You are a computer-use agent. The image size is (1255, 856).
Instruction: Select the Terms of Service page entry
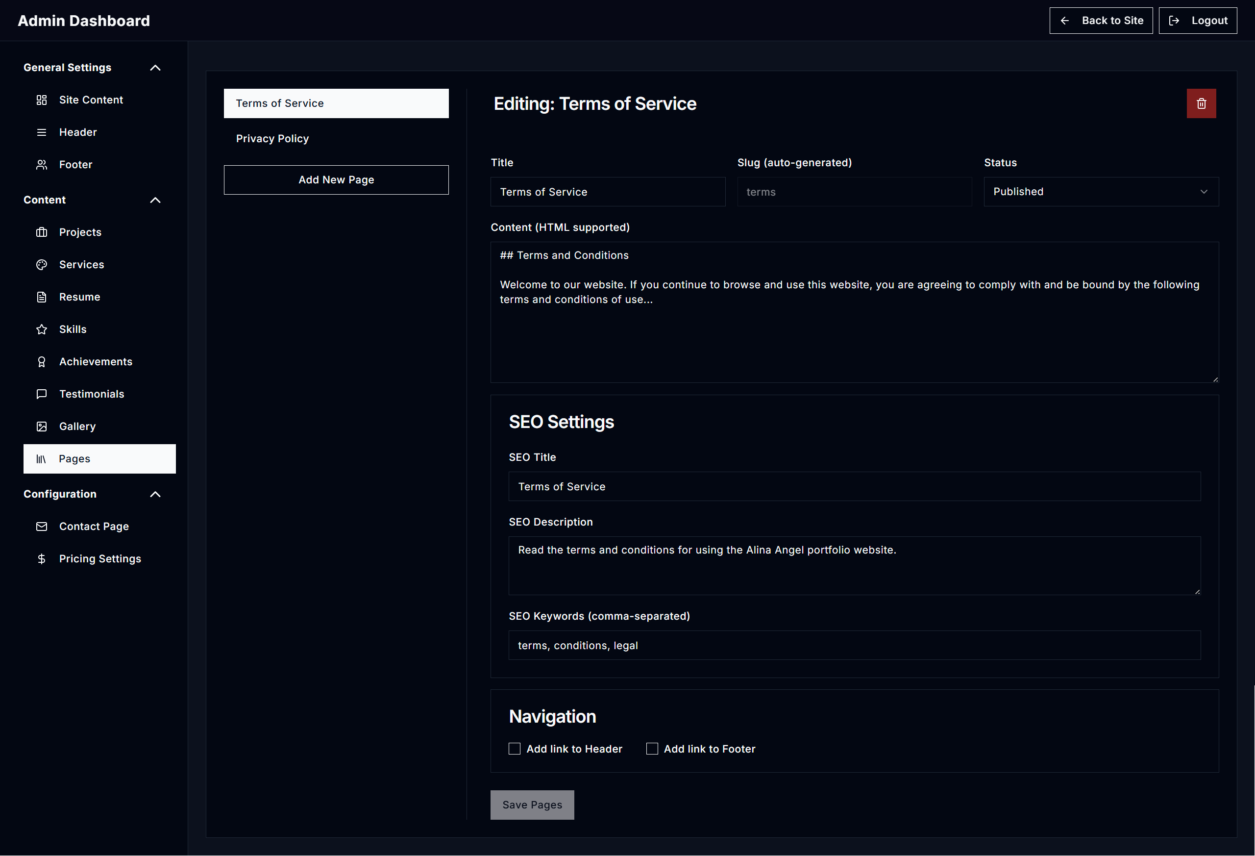[x=336, y=103]
